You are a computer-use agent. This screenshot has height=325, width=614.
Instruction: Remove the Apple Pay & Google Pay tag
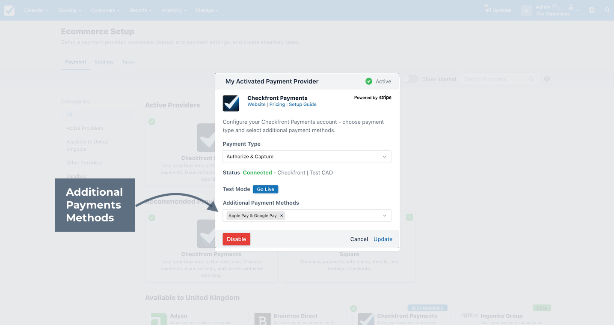282,216
